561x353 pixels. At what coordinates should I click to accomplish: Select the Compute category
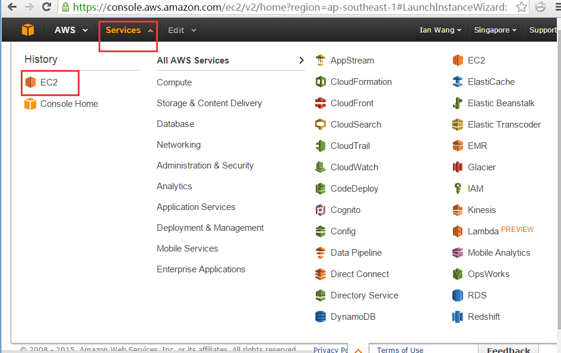pos(175,82)
